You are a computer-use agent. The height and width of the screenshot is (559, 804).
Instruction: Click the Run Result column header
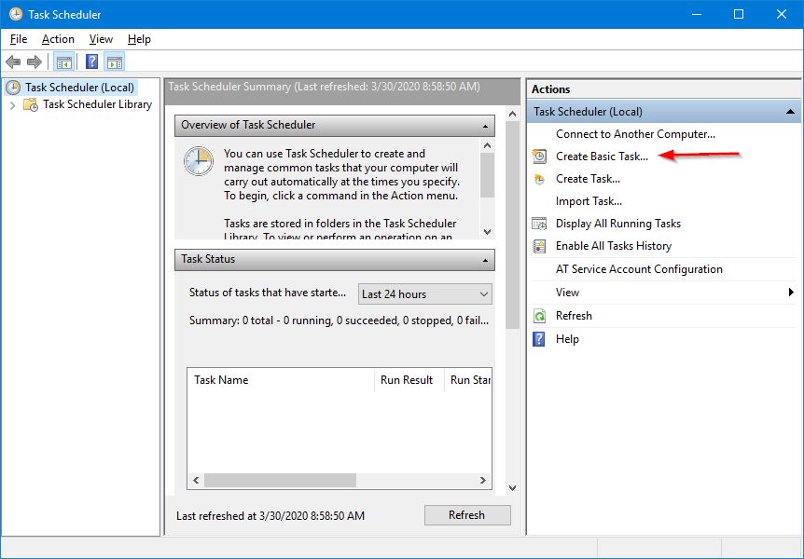pos(409,380)
